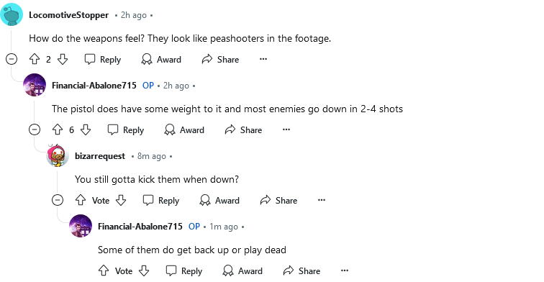The image size is (544, 282).
Task: Award the pistol weight comment
Action: [184, 129]
